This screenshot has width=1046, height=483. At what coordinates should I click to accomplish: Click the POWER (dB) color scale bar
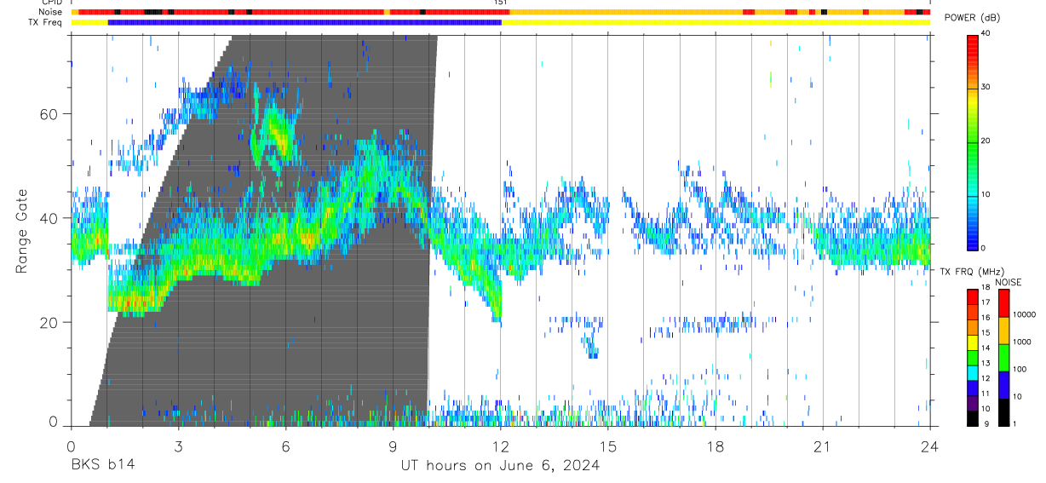coord(973,141)
